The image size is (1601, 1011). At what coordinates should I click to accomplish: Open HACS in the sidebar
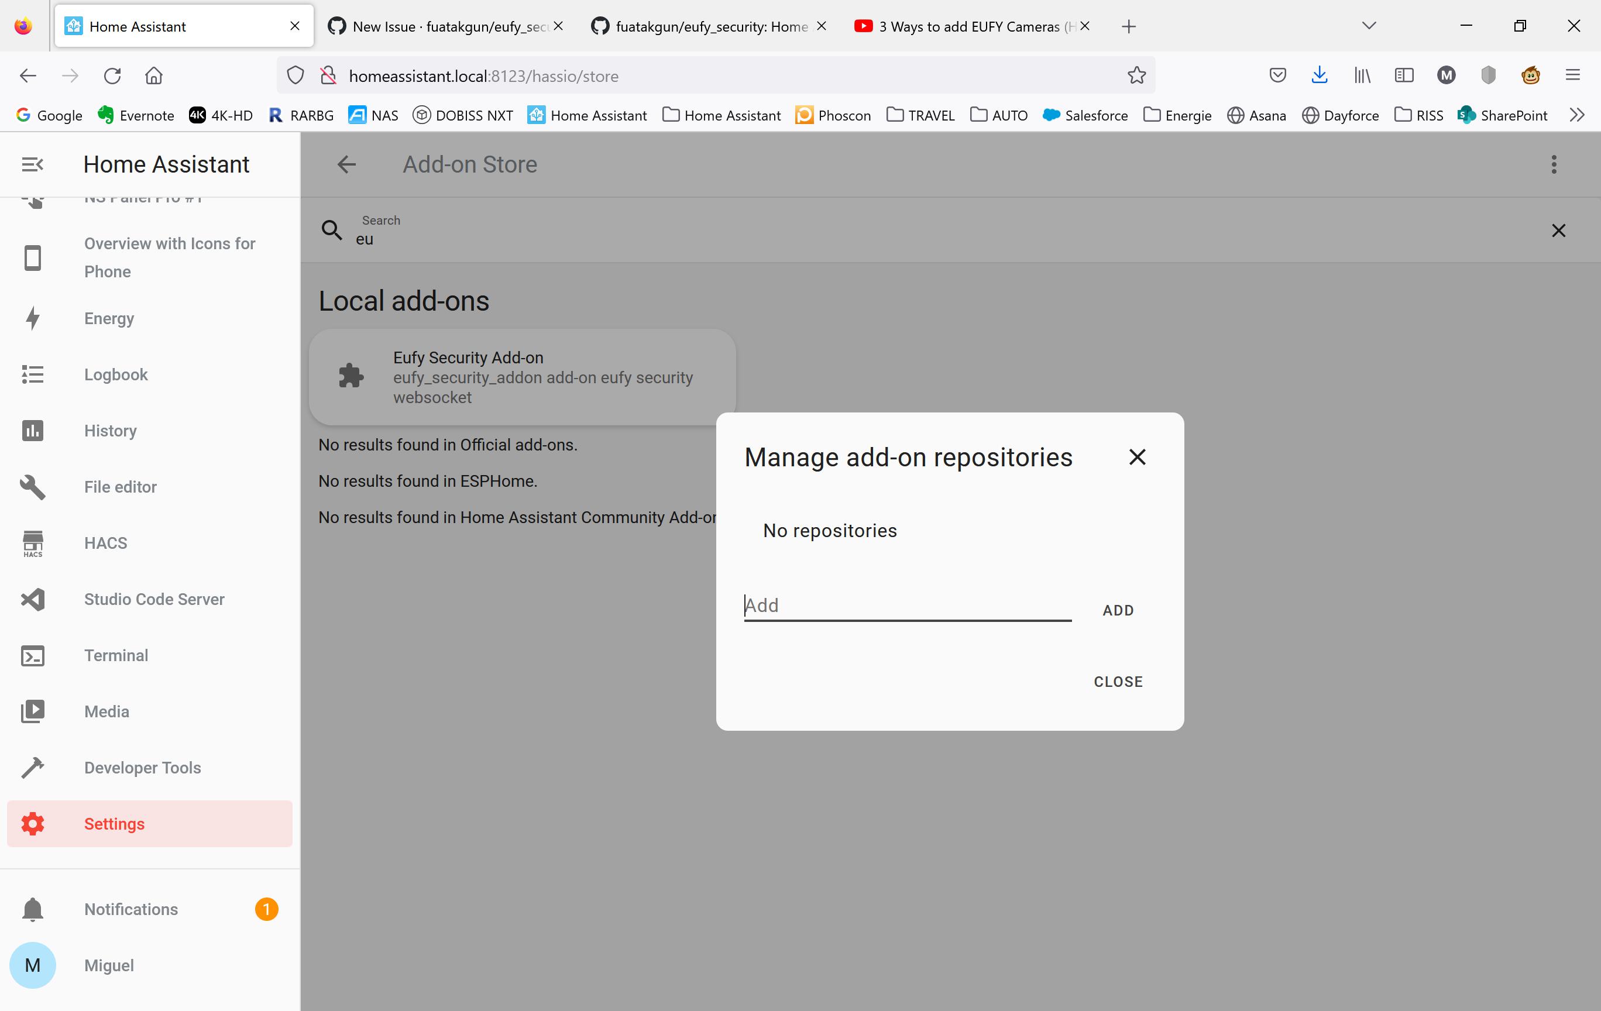150,543
